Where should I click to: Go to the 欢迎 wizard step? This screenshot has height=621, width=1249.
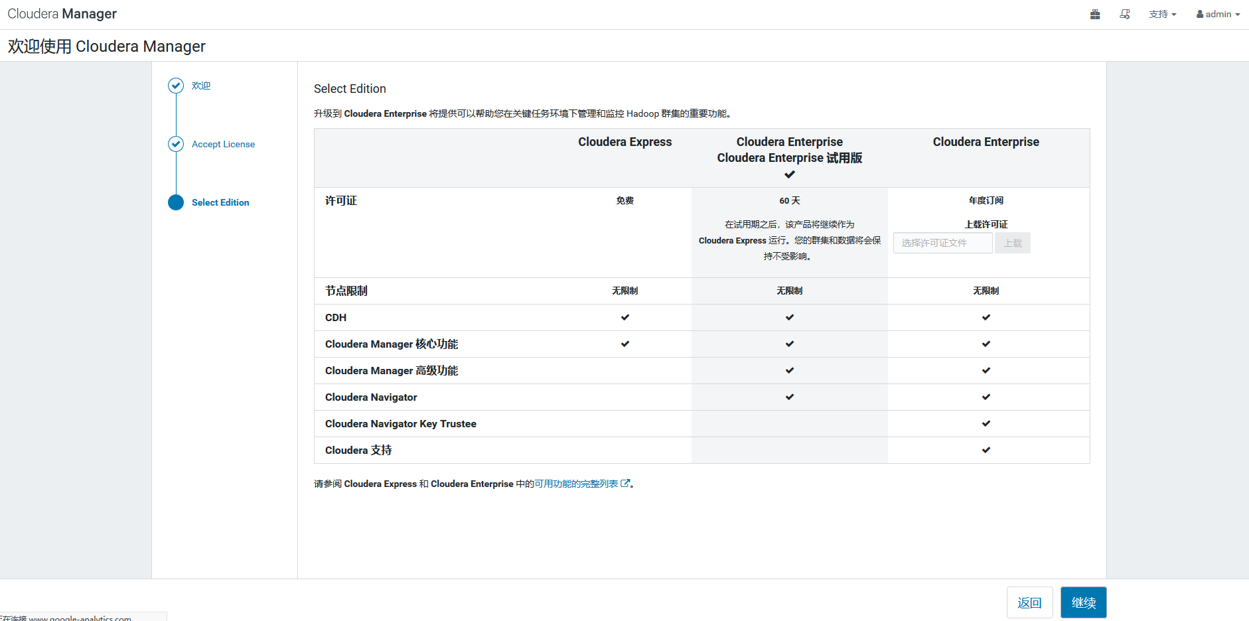[x=201, y=86]
